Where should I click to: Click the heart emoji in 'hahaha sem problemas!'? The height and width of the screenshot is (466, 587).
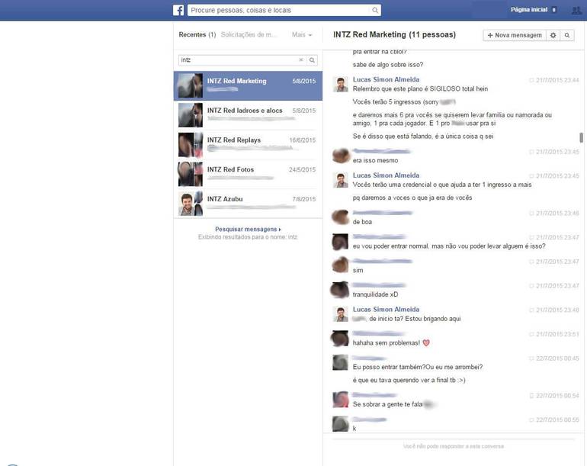[426, 342]
